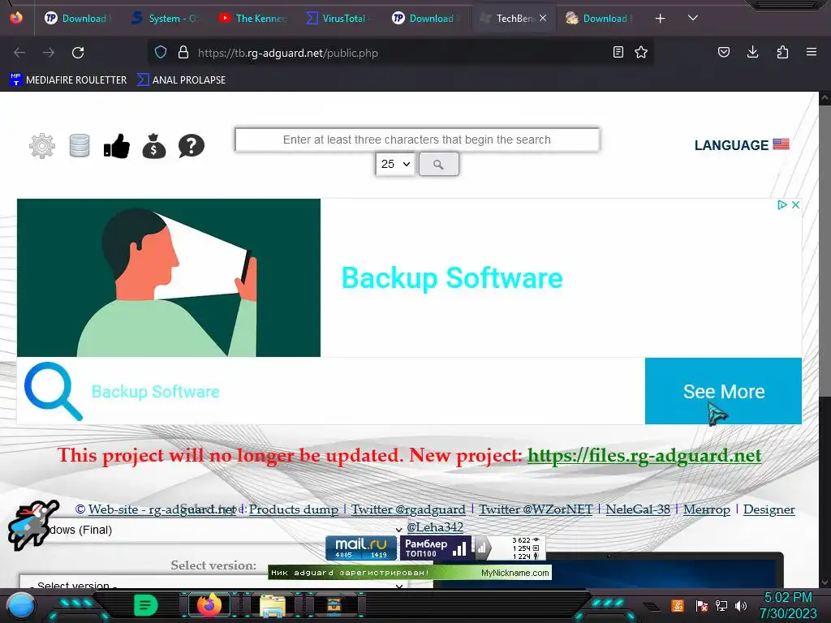Open the extensions puzzle icon
The image size is (831, 623).
click(782, 52)
